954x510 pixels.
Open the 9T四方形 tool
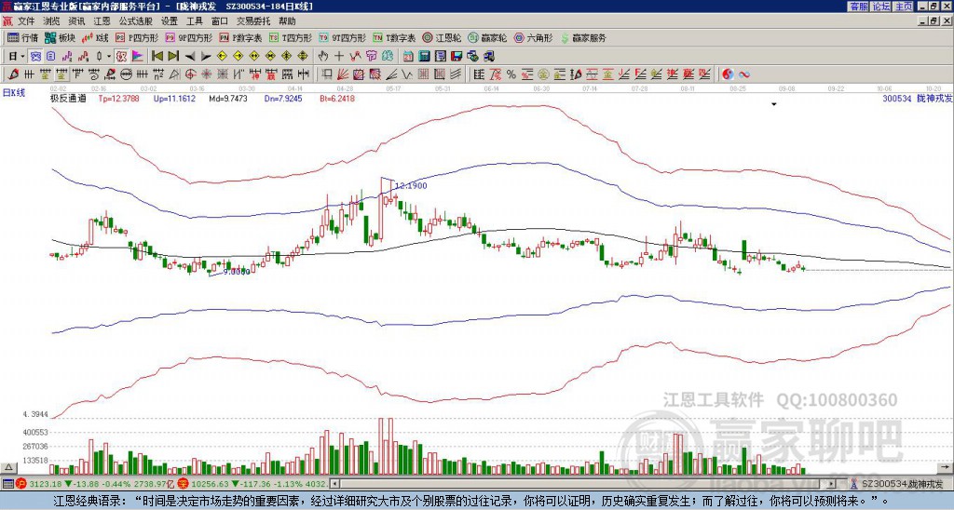pyautogui.click(x=343, y=37)
